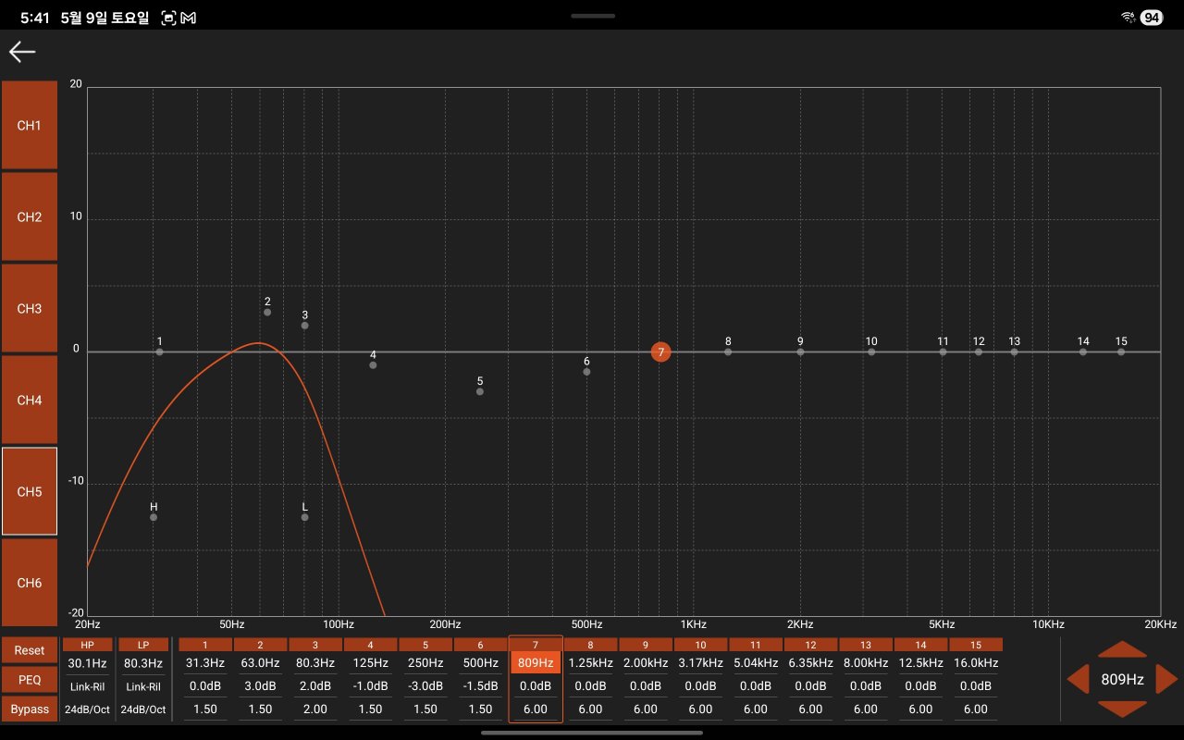
Task: Select band 10 frequency 3.17kHz
Action: point(700,663)
